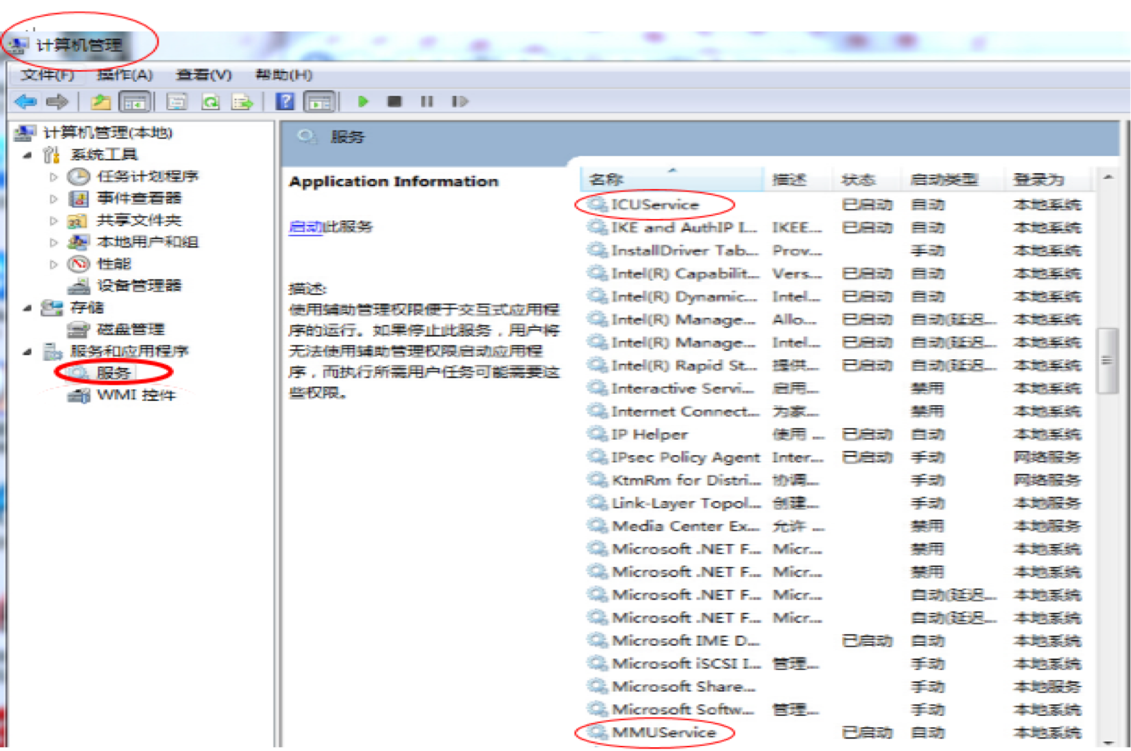Select 设备管理器 in the console tree
This screenshot has width=1131, height=751.
point(139,286)
